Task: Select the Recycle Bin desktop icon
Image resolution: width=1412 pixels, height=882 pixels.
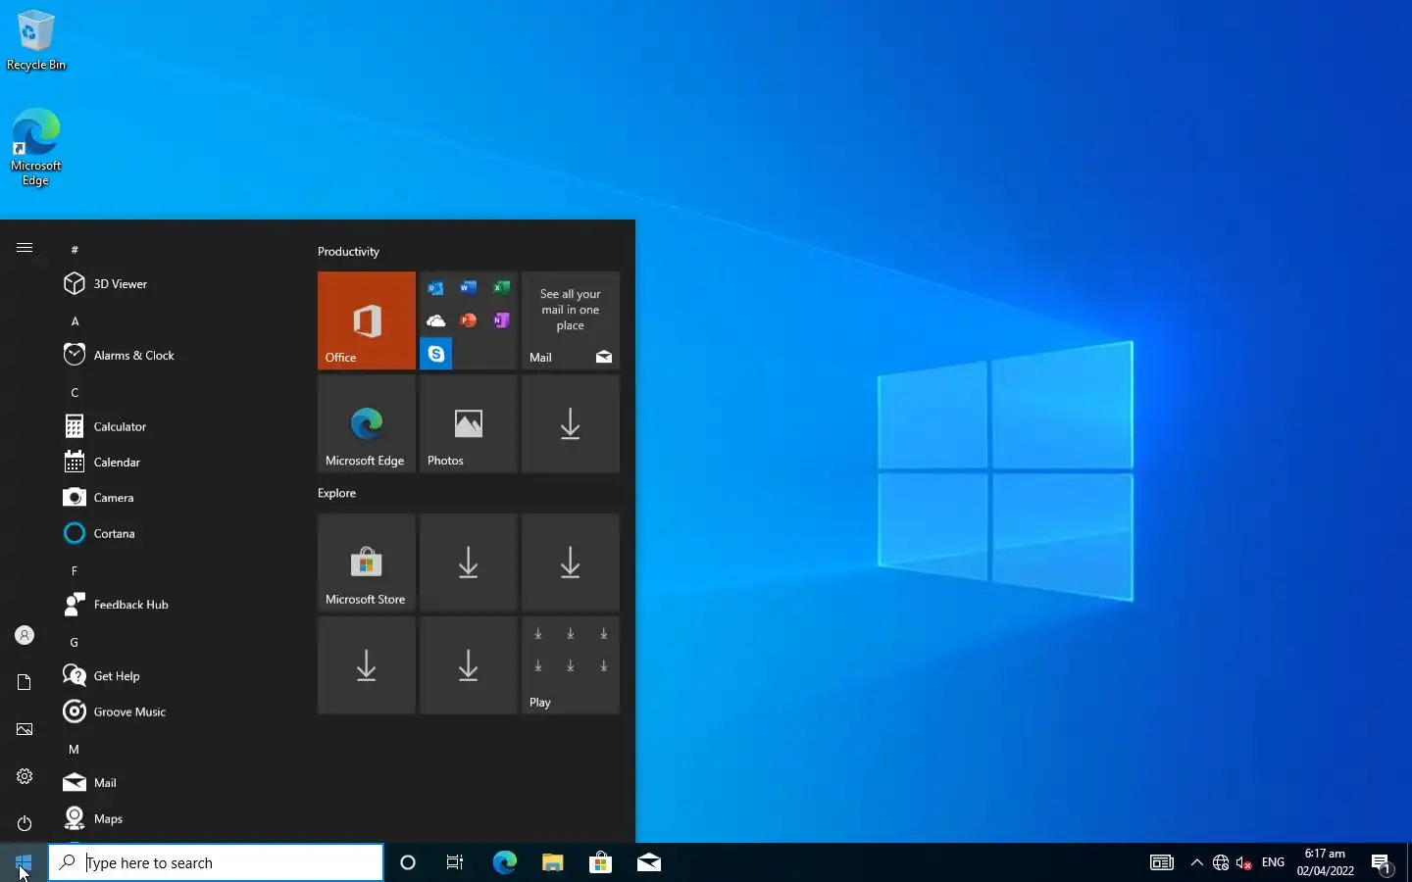Action: (x=36, y=40)
